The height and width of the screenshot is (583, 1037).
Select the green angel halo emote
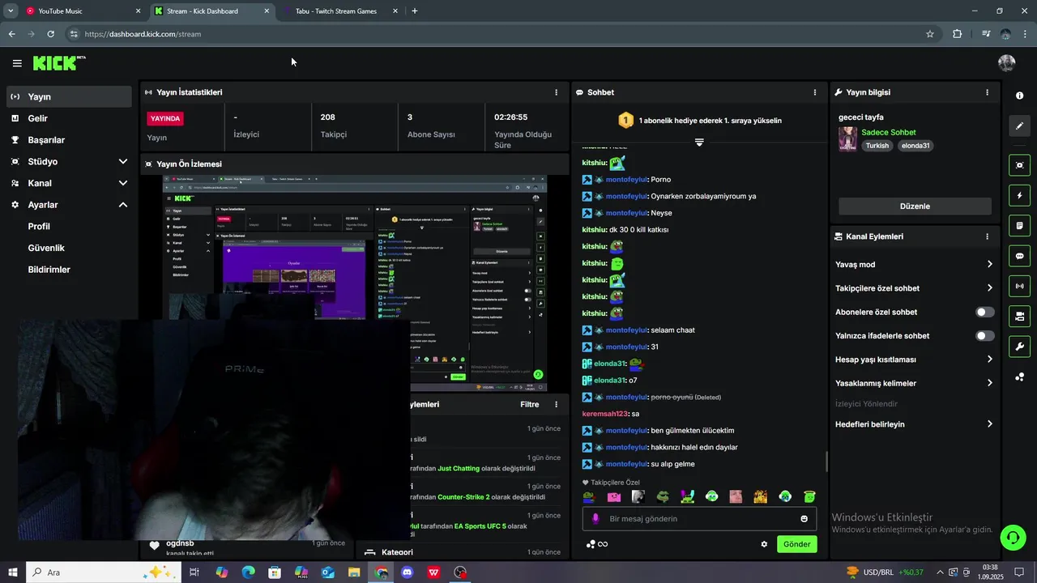tap(809, 496)
